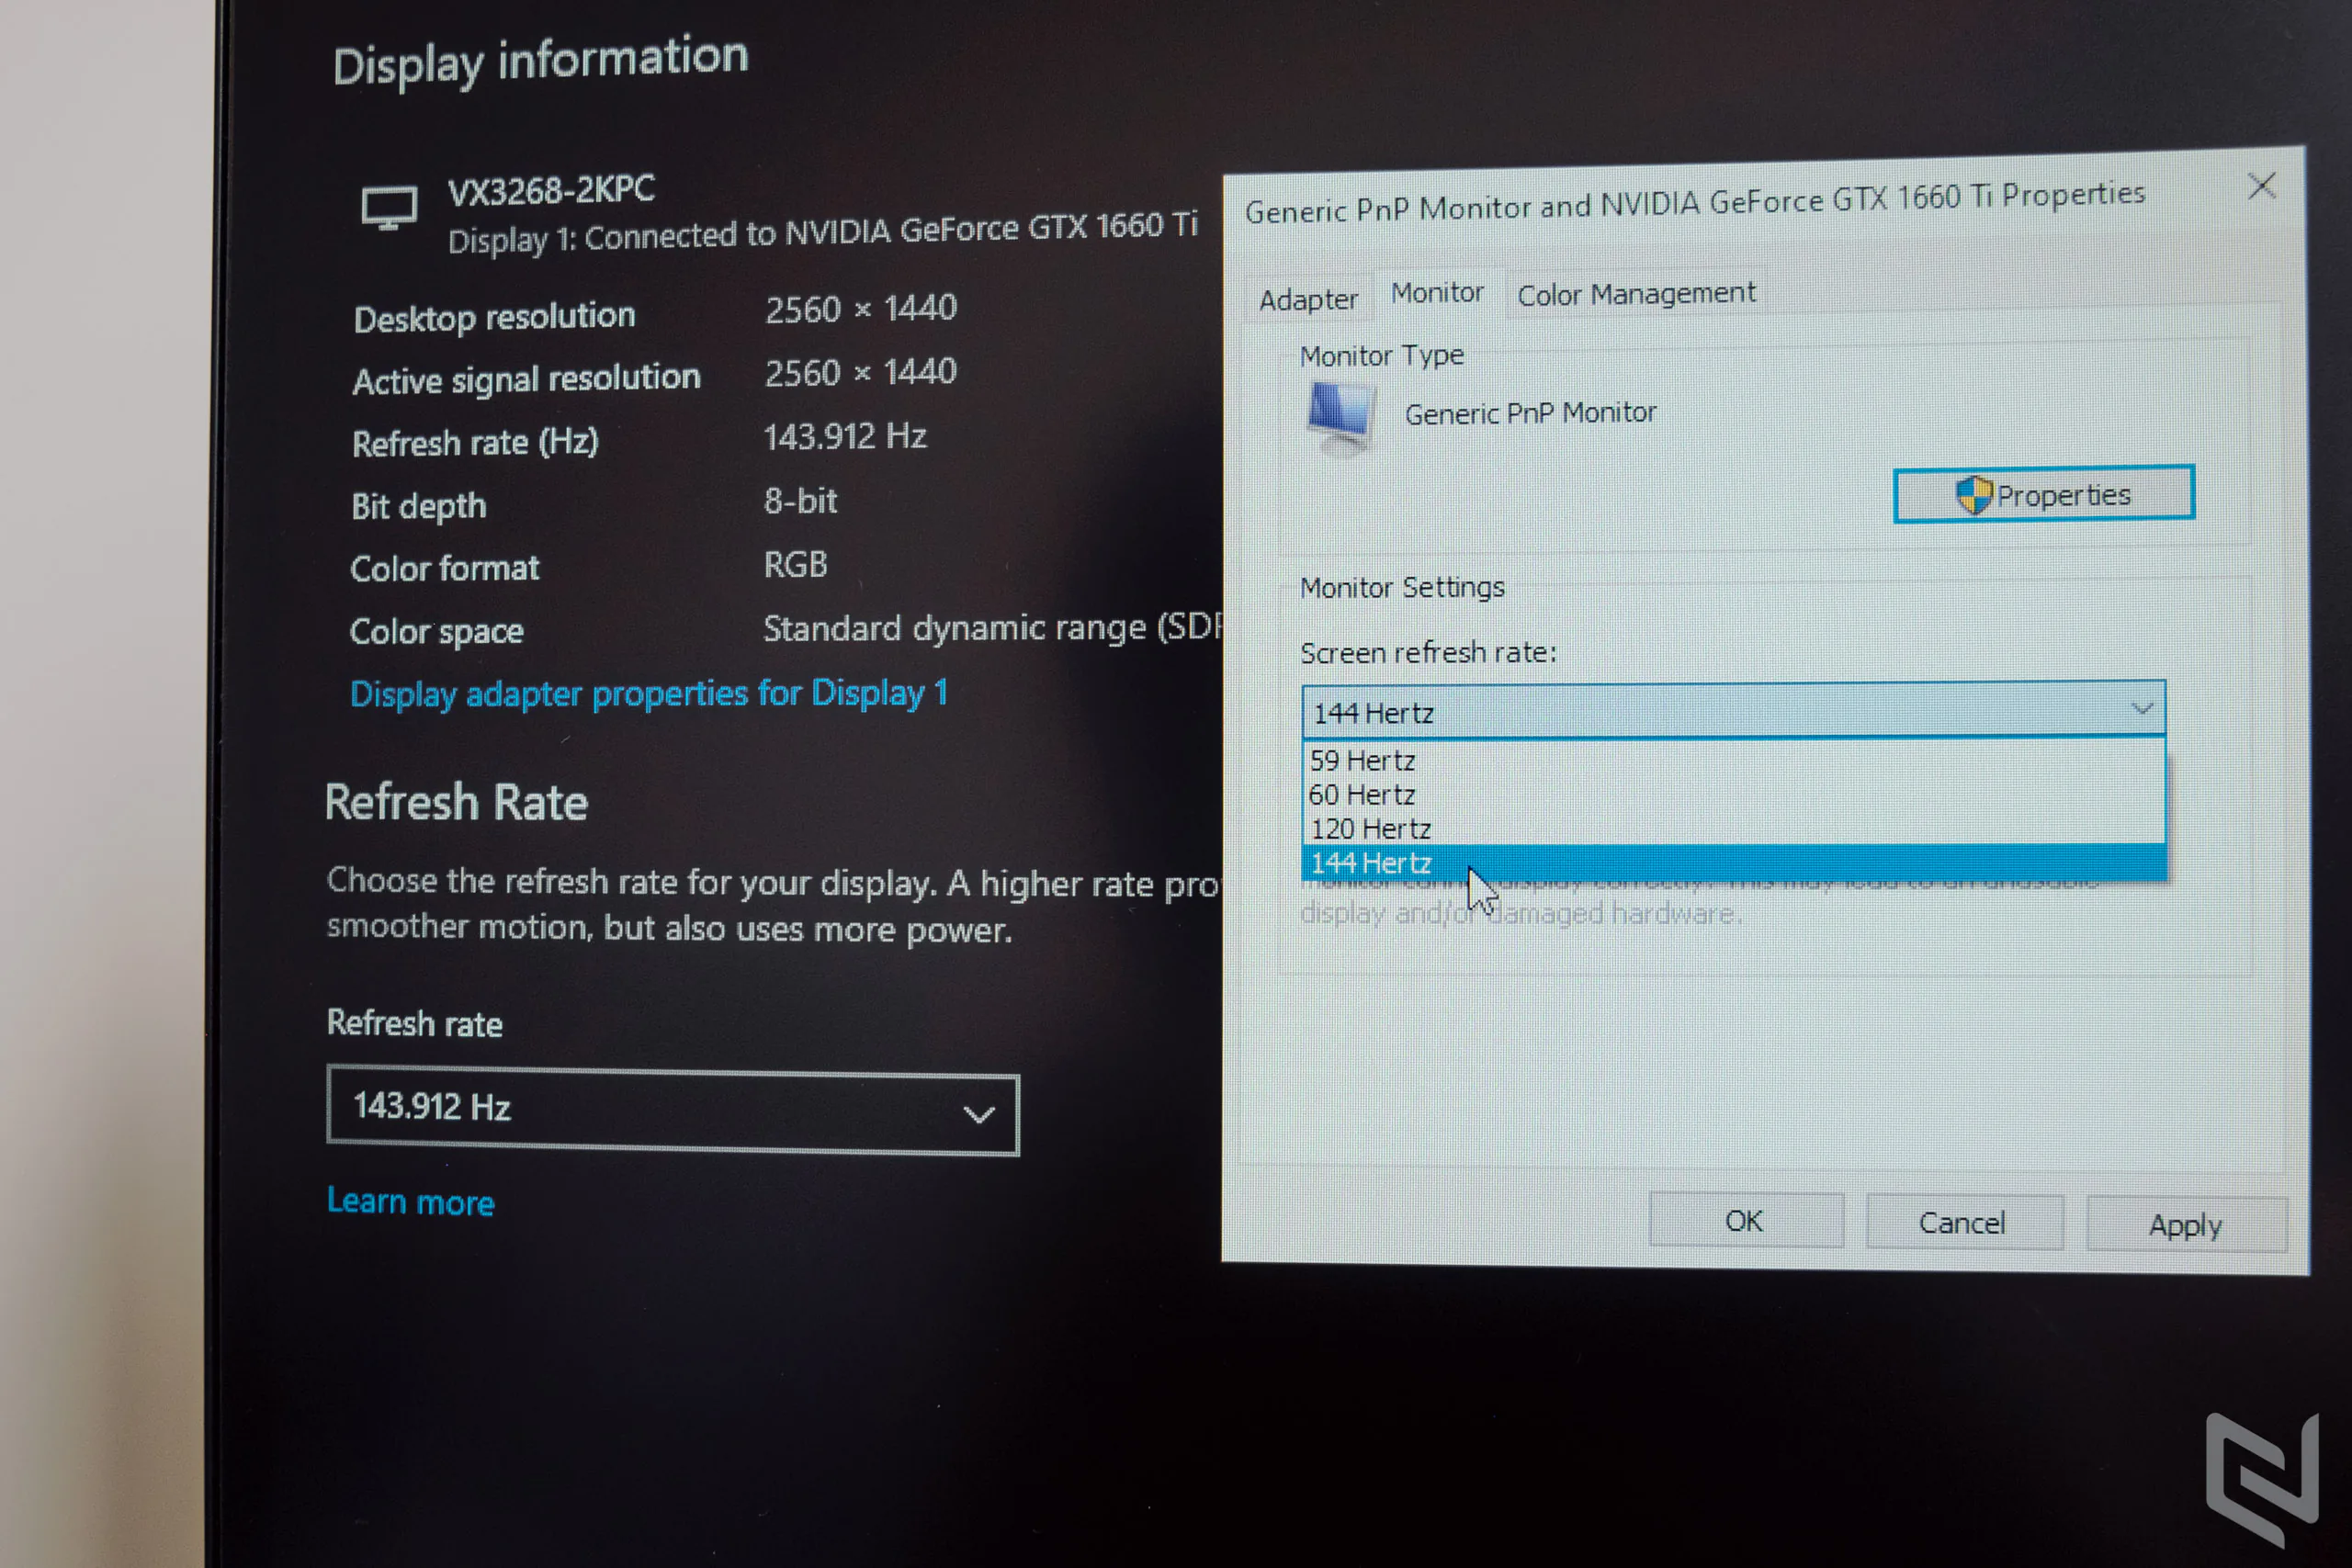Screen dimensions: 2352x1568
Task: Click the VX3268-2KPC display name
Action: coord(551,190)
